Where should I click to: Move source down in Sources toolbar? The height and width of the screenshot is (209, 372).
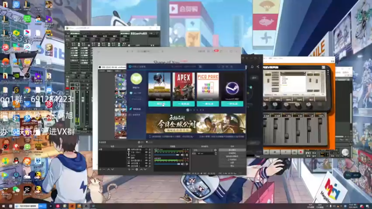(x=145, y=170)
